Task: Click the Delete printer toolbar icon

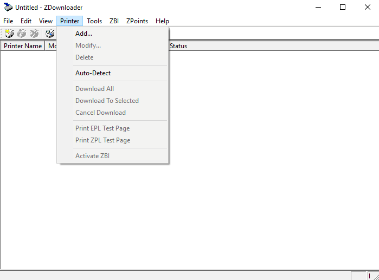Action: coord(34,34)
